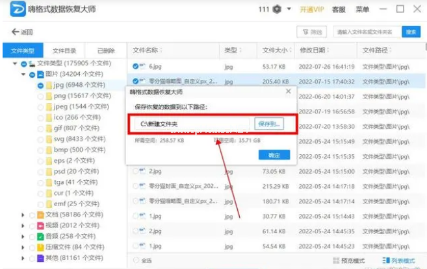The height and width of the screenshot is (269, 427).
Task: Click the Save To browse button
Action: [x=268, y=123]
